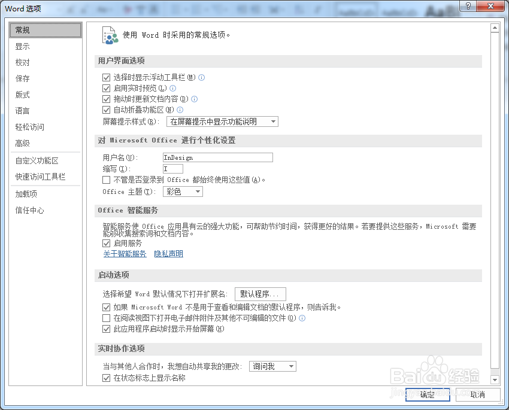Click info icon beside 启用实时预览
Viewport: 509px width, 410px height.
point(172,88)
